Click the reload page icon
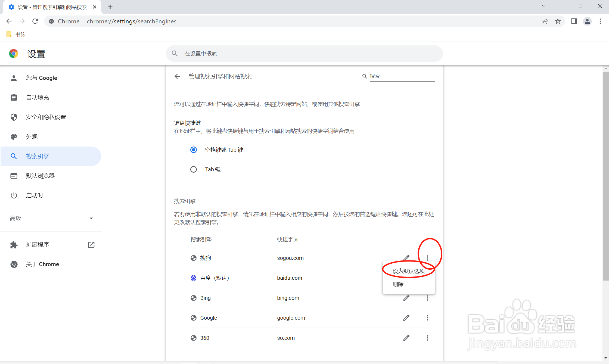This screenshot has width=609, height=364. pyautogui.click(x=35, y=21)
